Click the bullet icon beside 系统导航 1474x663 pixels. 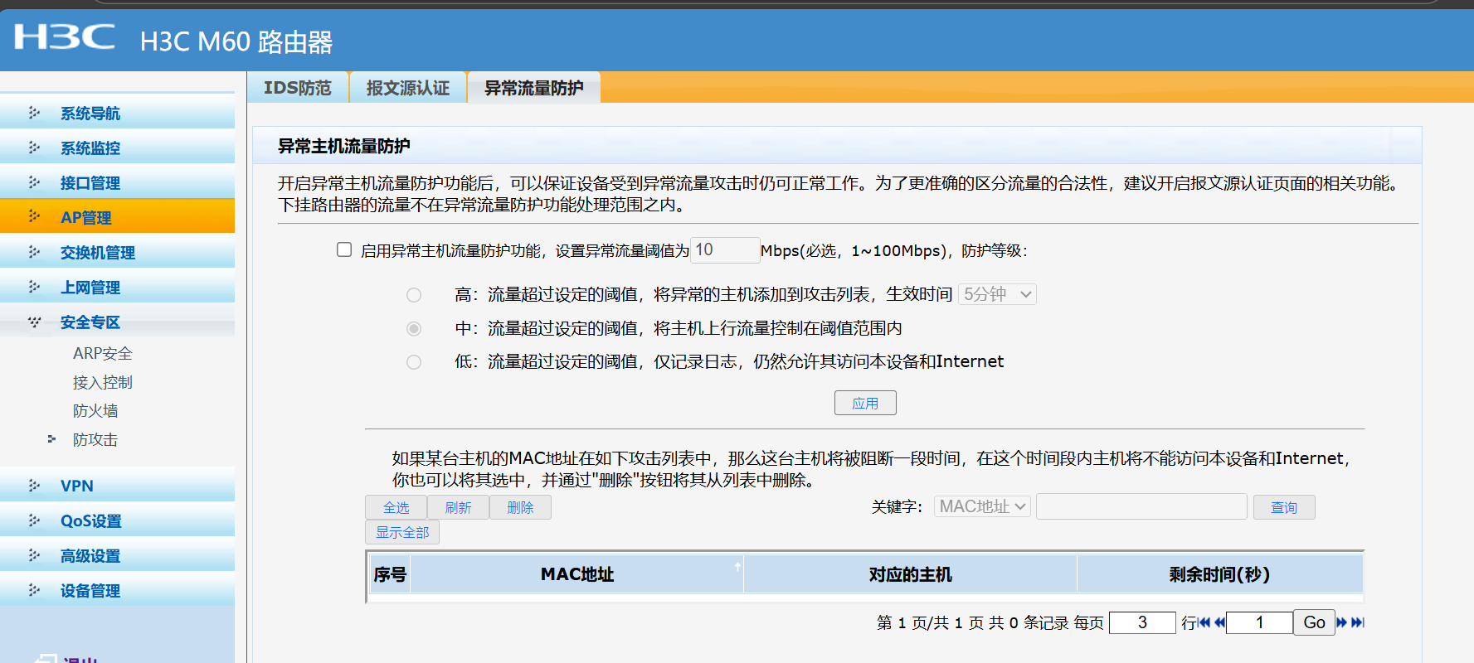[x=34, y=113]
